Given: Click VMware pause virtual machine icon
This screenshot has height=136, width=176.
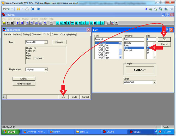Looking at the screenshot, I should click(x=18, y=9).
